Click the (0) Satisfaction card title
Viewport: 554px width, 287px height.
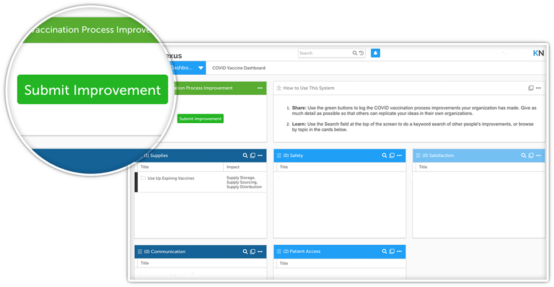438,155
